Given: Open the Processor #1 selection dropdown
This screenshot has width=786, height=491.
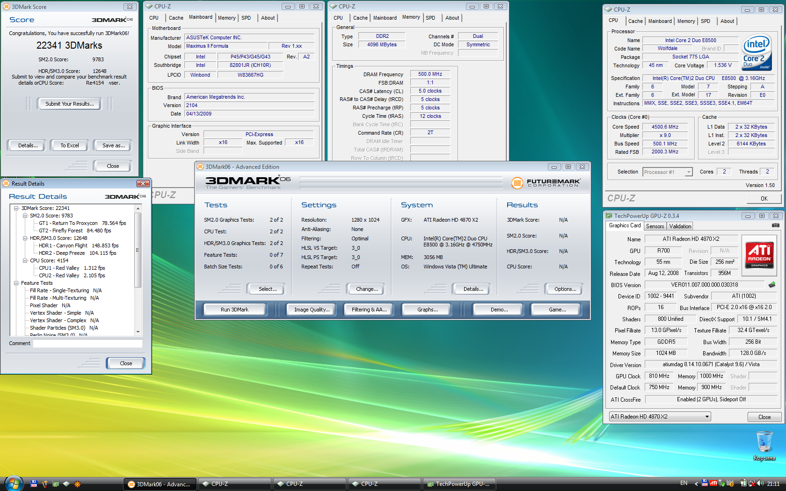Looking at the screenshot, I should 667,172.
